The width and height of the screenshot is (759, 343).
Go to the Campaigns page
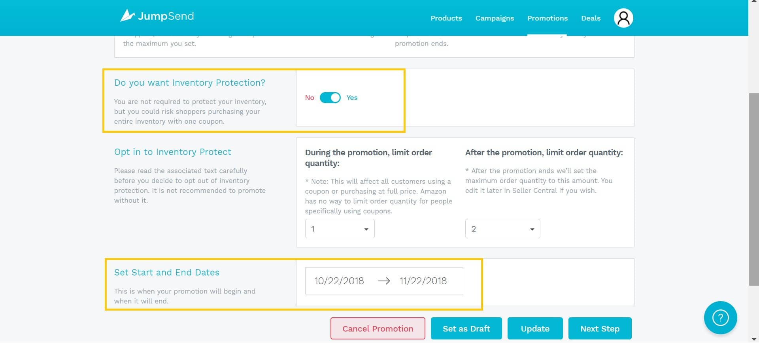pos(495,18)
